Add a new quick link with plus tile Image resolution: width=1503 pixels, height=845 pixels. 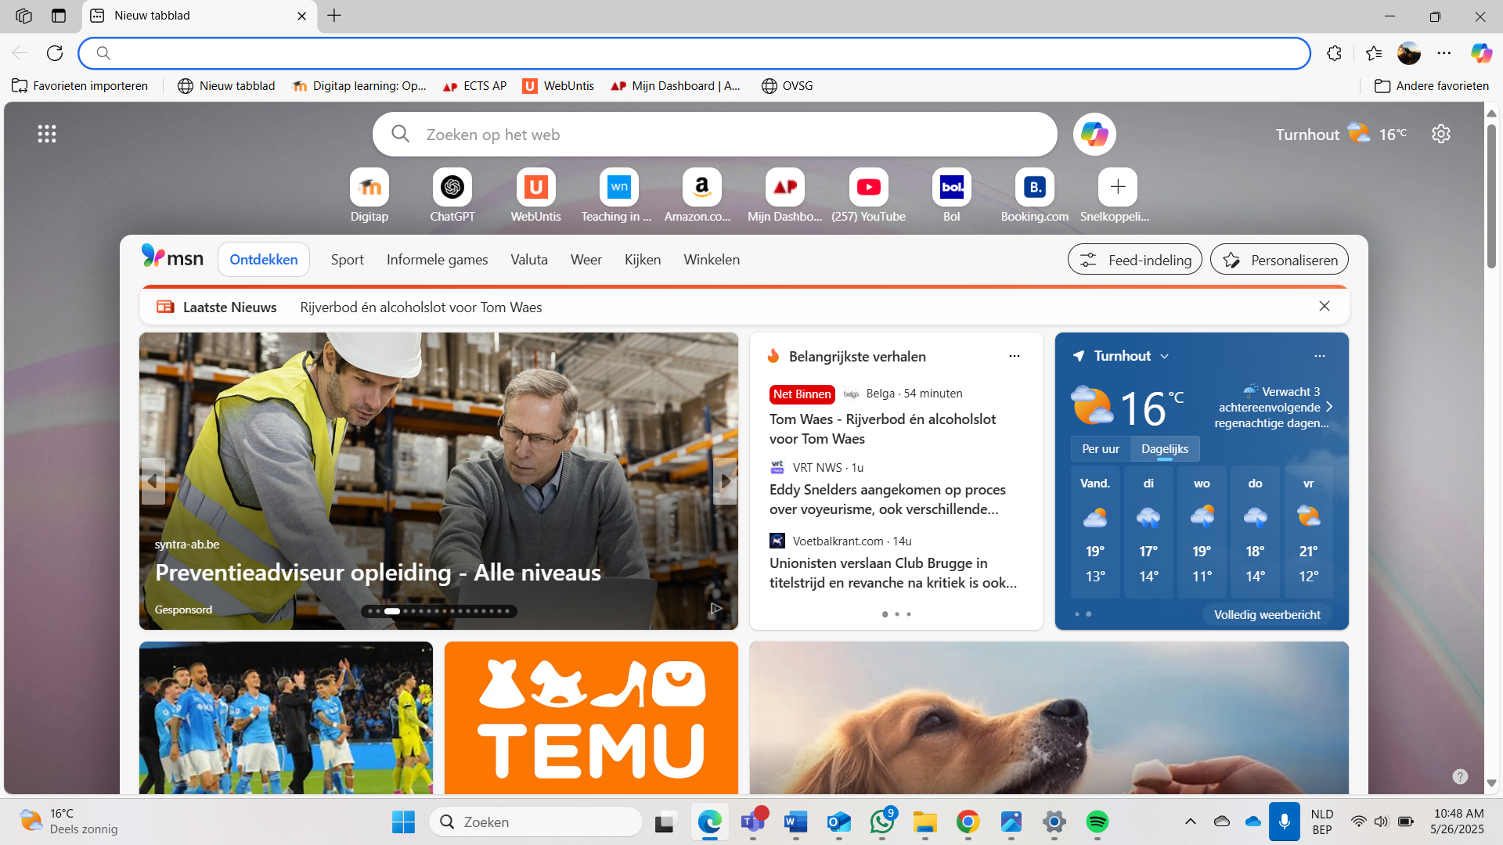tap(1118, 187)
